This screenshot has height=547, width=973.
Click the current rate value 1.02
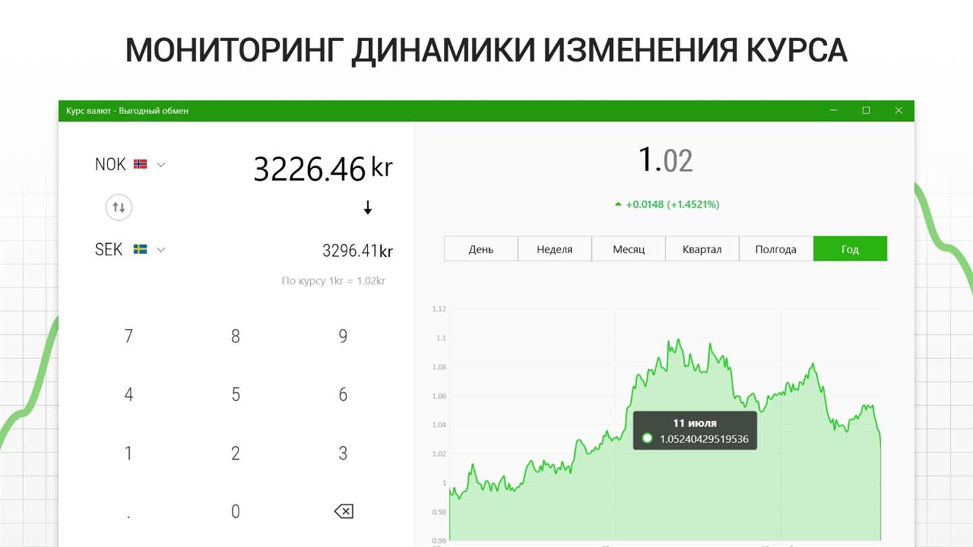tap(666, 161)
